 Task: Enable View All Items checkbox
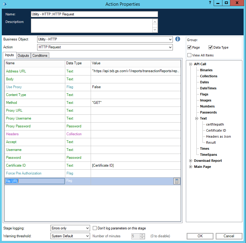[189, 55]
